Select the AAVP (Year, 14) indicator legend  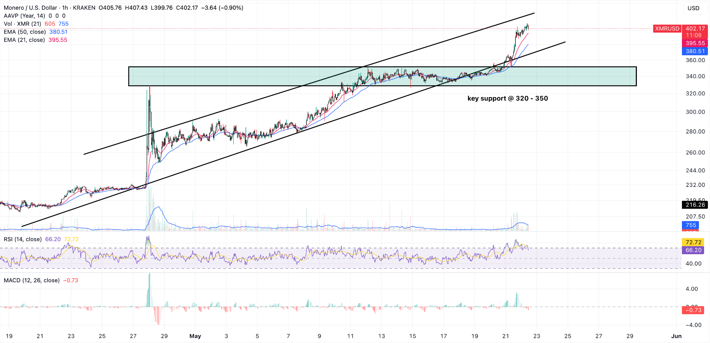tap(24, 16)
